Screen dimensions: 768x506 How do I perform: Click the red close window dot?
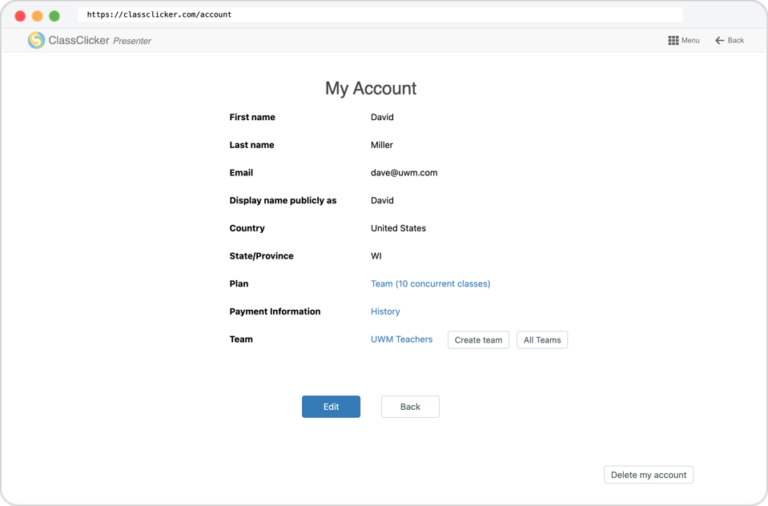20,16
